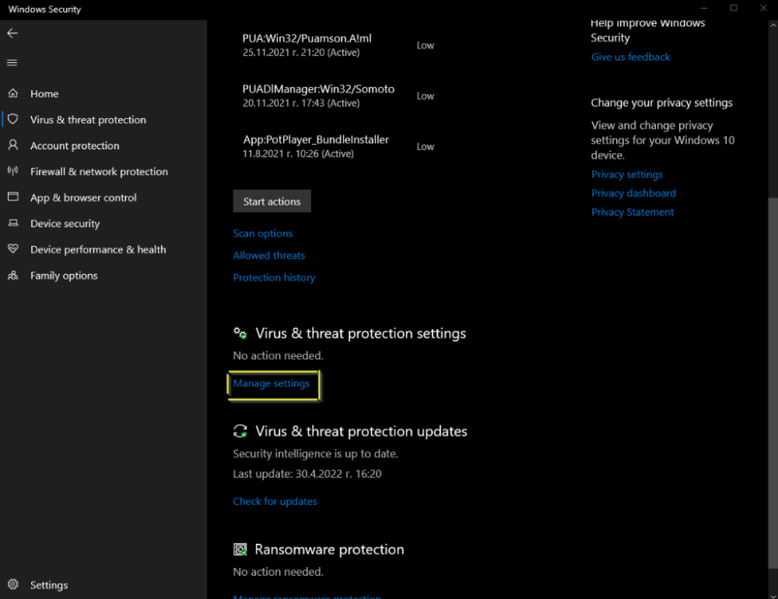Open Settings at sidebar bottom
This screenshot has height=599, width=778.
(104, 585)
